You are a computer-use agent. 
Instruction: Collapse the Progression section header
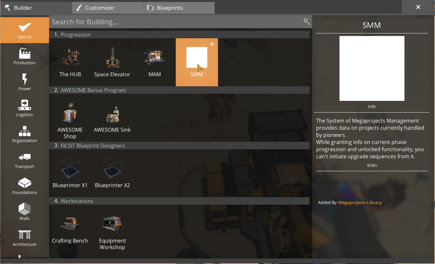(179, 35)
